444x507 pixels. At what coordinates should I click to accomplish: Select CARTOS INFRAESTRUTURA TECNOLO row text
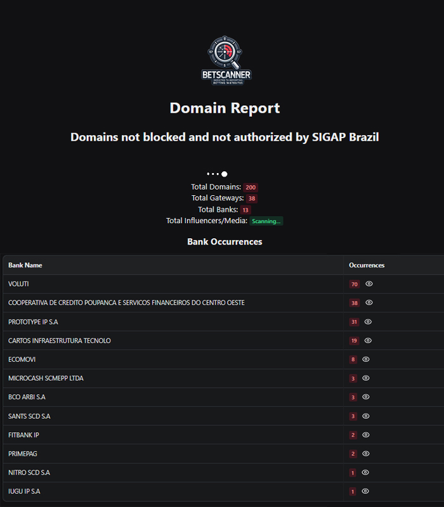click(60, 341)
